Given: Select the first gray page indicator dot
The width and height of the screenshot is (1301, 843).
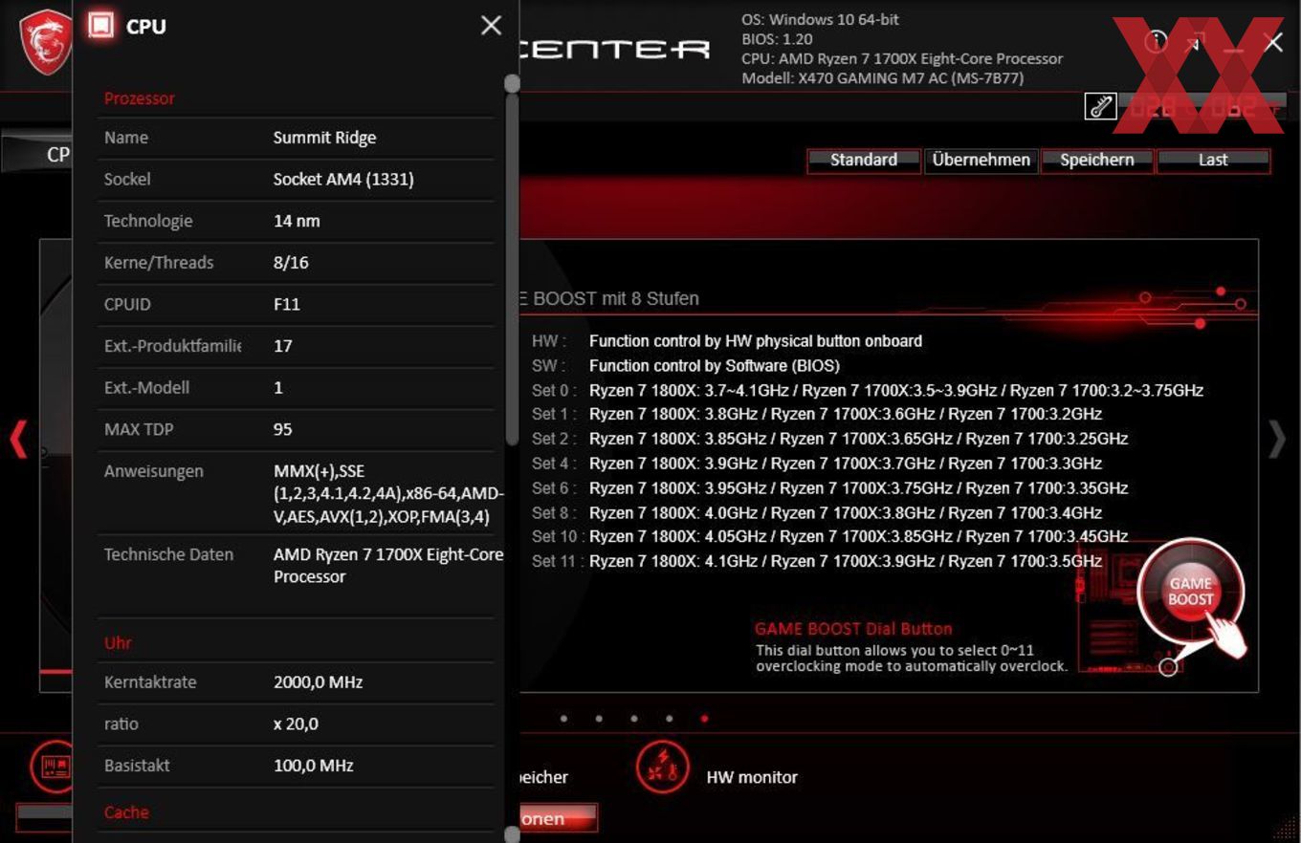Looking at the screenshot, I should (x=563, y=718).
